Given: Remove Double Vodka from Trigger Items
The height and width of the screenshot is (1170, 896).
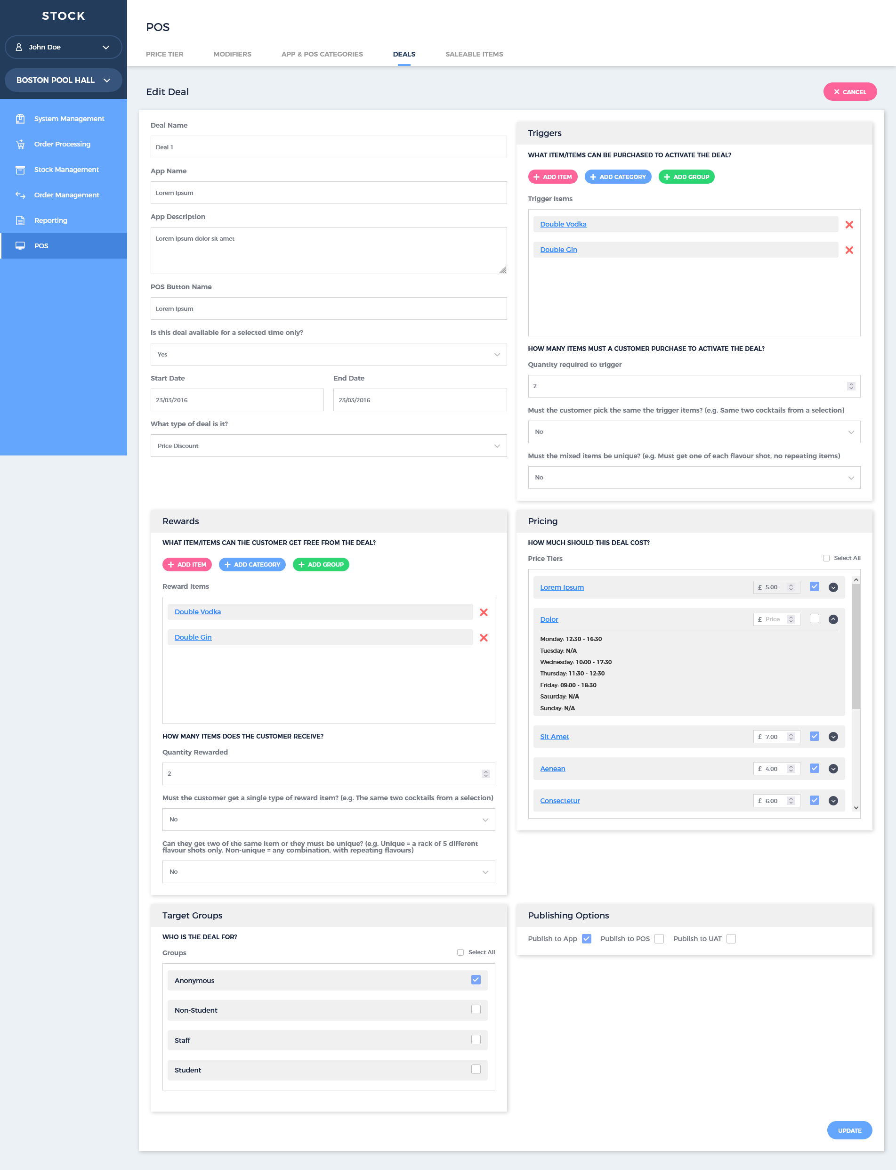Looking at the screenshot, I should pos(849,225).
